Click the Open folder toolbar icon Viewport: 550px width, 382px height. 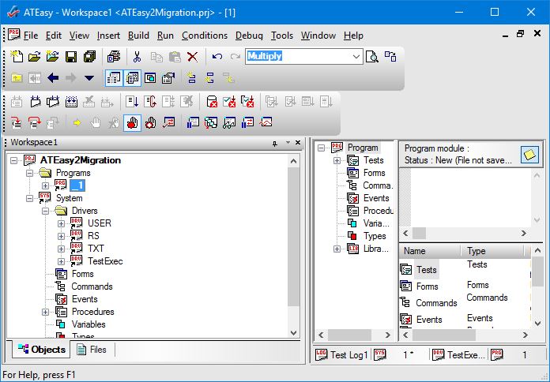click(x=35, y=56)
